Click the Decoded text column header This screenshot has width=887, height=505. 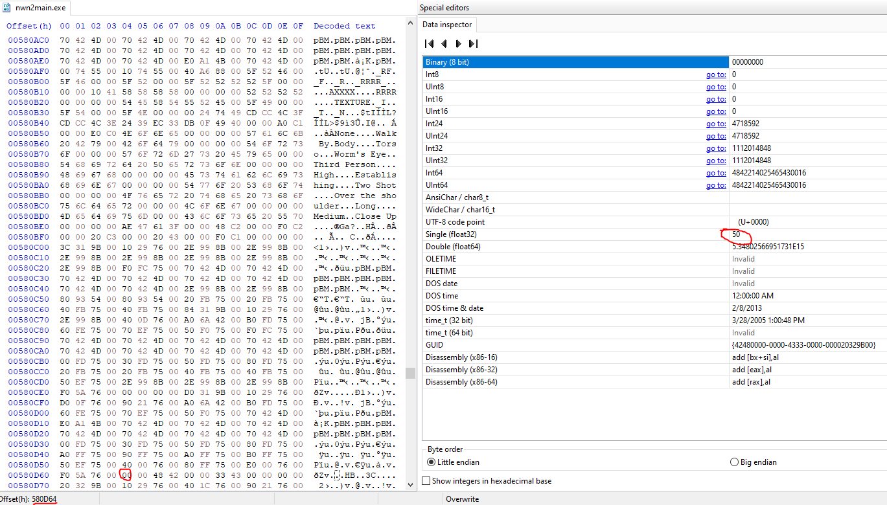tap(344, 26)
